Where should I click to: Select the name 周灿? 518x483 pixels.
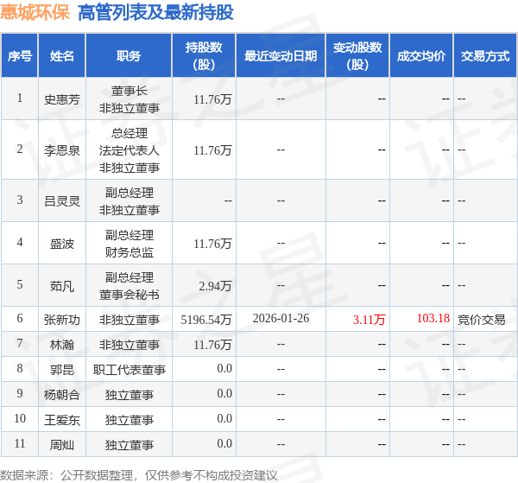point(62,445)
